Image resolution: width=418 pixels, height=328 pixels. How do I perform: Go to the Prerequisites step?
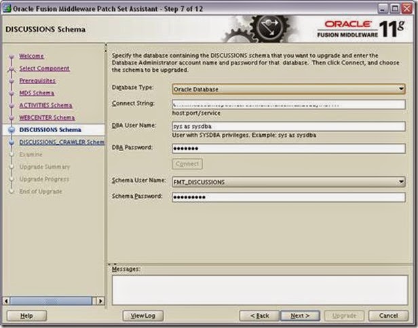coord(37,81)
